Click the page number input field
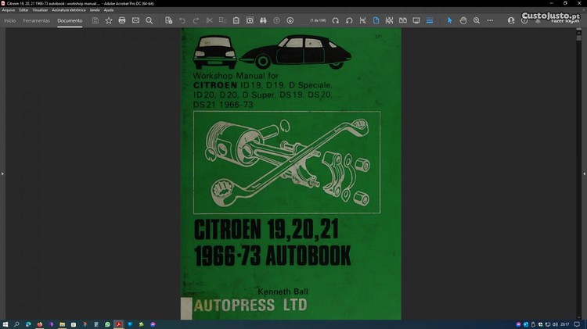The height and width of the screenshot is (329, 587). (x=318, y=20)
